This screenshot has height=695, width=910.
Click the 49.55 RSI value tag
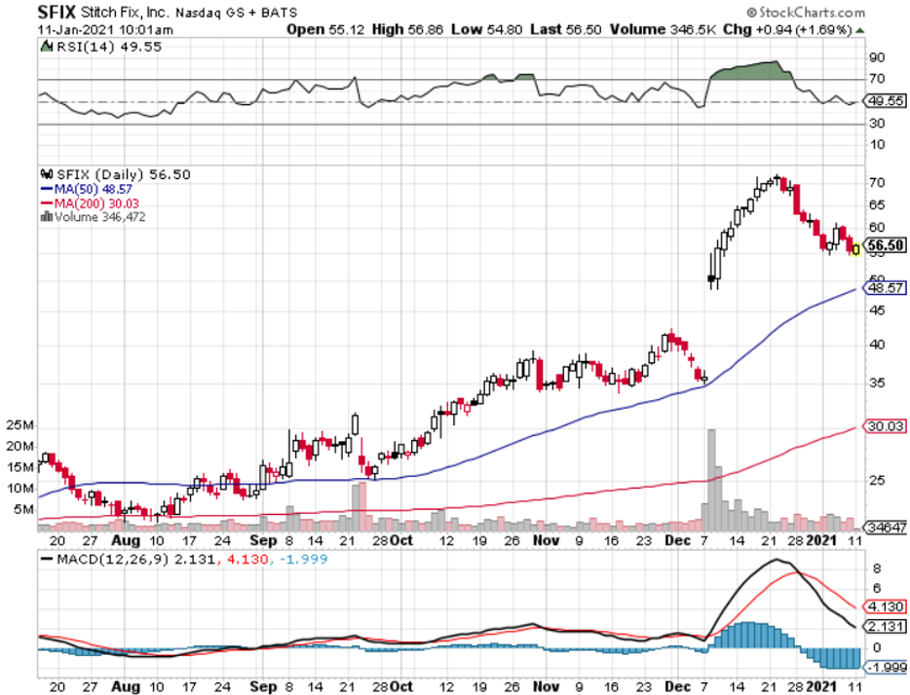point(886,101)
